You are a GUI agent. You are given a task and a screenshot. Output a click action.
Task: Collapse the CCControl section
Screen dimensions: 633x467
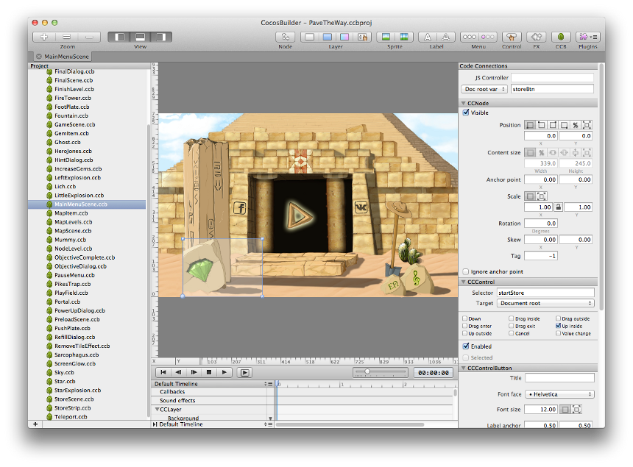click(464, 282)
